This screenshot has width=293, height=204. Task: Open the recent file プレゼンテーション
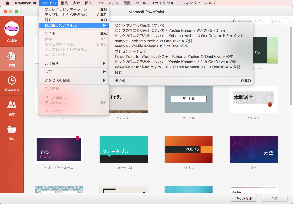click(181, 51)
